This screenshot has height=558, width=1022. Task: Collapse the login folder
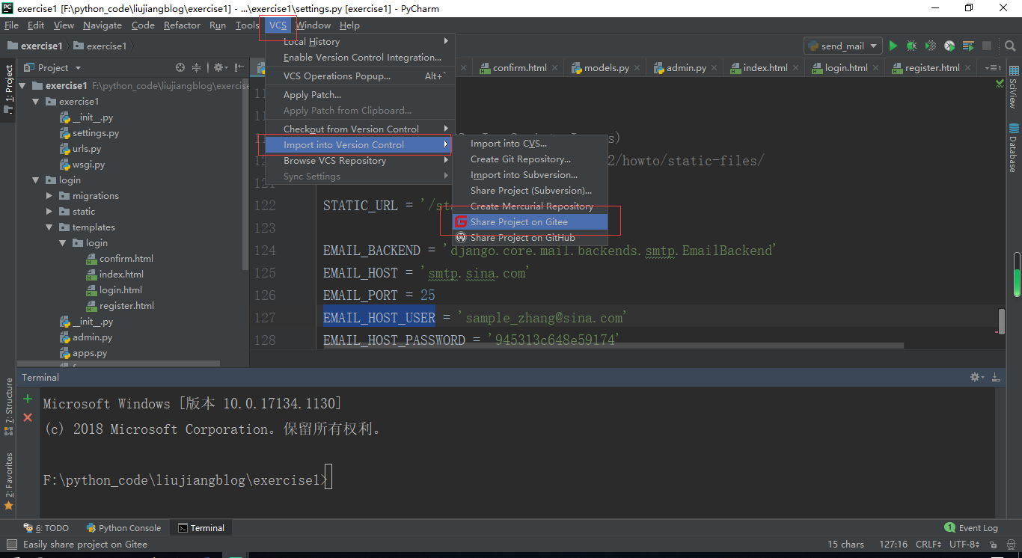(35, 180)
